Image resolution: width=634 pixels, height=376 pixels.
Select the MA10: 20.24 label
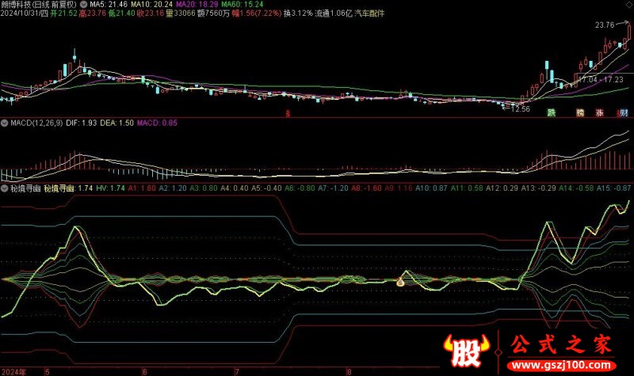(x=151, y=5)
